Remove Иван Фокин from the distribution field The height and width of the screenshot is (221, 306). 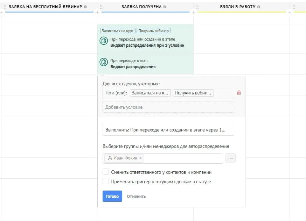pos(141,158)
